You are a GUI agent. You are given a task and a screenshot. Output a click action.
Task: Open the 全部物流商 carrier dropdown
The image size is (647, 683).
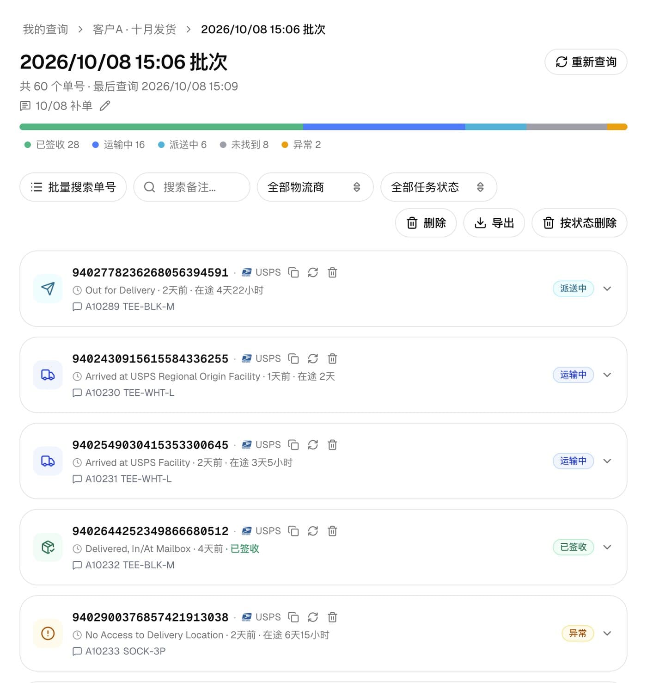point(315,187)
